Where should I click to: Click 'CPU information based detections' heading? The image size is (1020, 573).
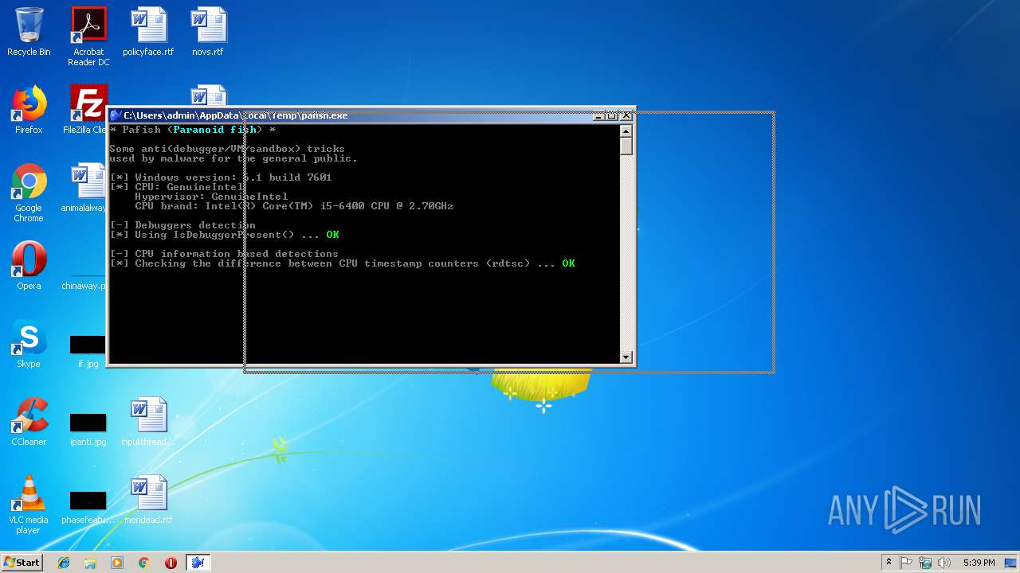(x=224, y=254)
